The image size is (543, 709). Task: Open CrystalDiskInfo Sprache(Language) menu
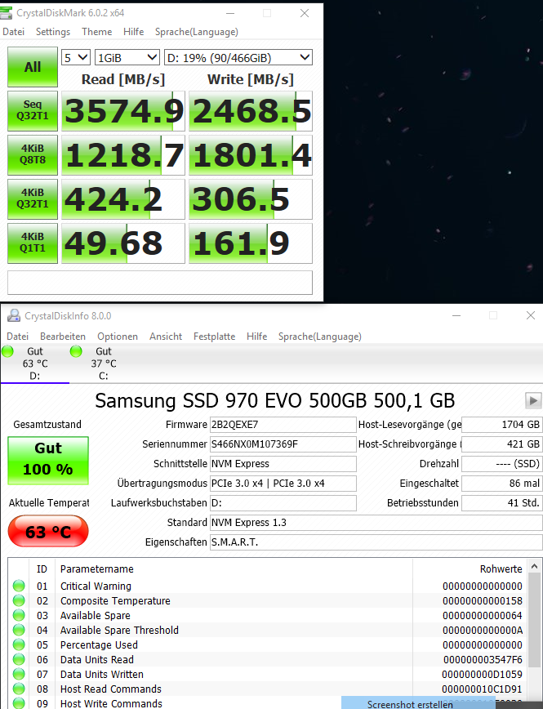click(x=320, y=337)
